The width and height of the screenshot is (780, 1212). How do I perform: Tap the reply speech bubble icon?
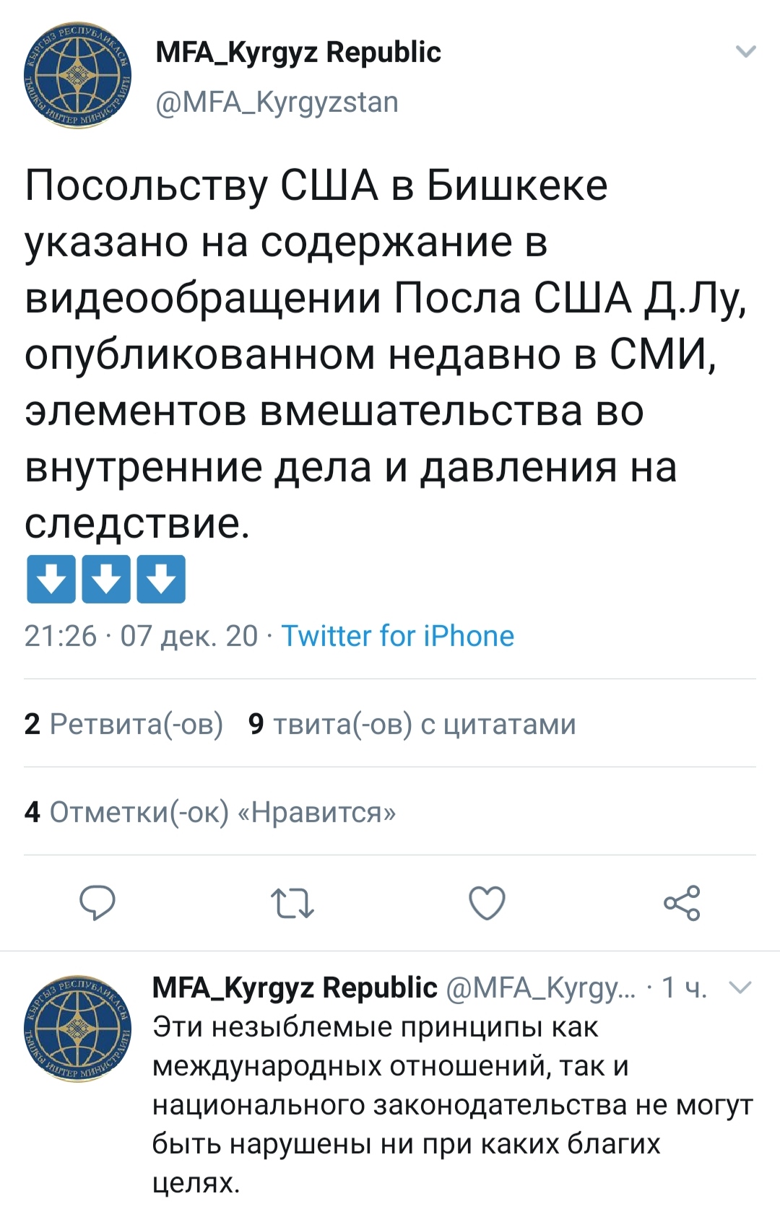point(97,902)
